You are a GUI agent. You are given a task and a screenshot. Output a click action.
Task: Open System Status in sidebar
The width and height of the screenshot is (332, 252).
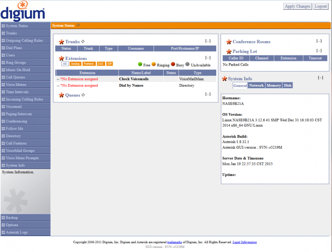tap(25, 26)
